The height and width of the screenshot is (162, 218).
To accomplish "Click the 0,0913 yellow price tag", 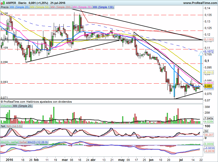I will tap(209, 72).
